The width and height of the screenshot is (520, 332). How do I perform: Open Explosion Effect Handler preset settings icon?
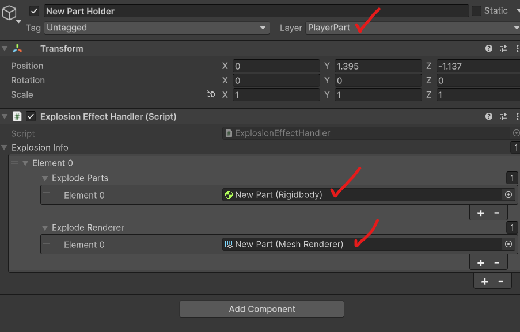(x=503, y=117)
